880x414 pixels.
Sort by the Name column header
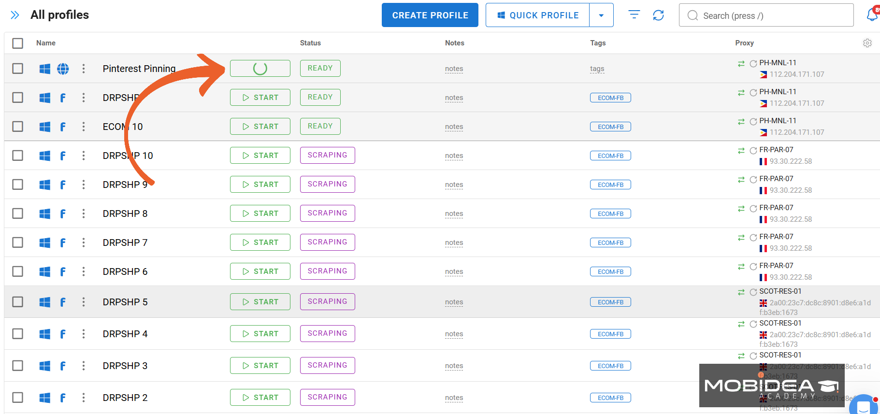click(x=46, y=43)
